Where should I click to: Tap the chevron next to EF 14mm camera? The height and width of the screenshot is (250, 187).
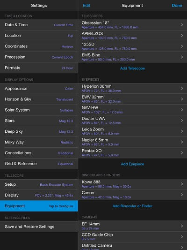click(x=182, y=226)
